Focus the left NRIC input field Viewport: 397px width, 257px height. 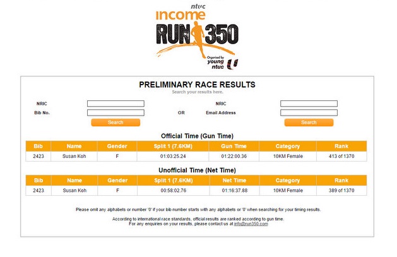point(116,104)
